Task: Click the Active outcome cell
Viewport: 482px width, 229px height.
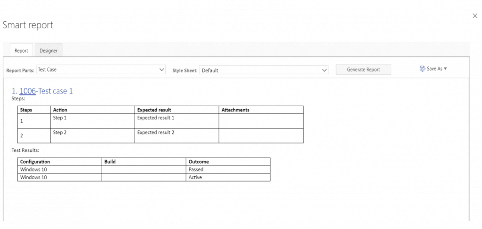Action: pos(228,177)
